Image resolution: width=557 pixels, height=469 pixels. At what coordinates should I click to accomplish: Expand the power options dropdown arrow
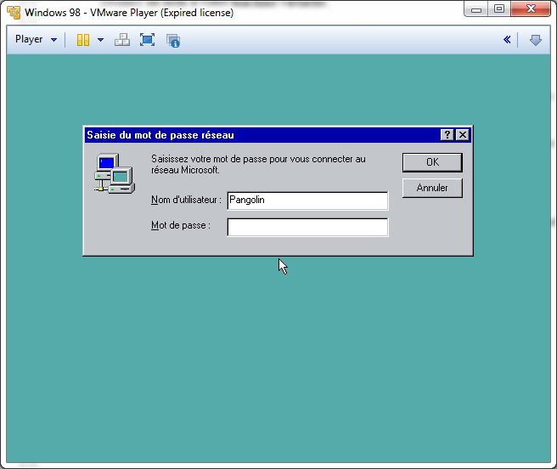tap(100, 40)
